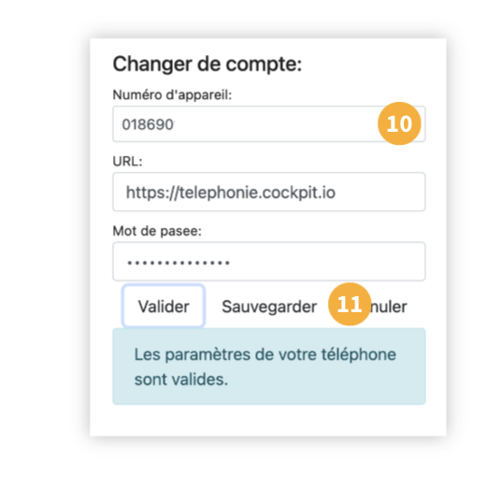Select the Mot de pasee password field
Viewport: 501px width, 486px height.
[x=269, y=262]
